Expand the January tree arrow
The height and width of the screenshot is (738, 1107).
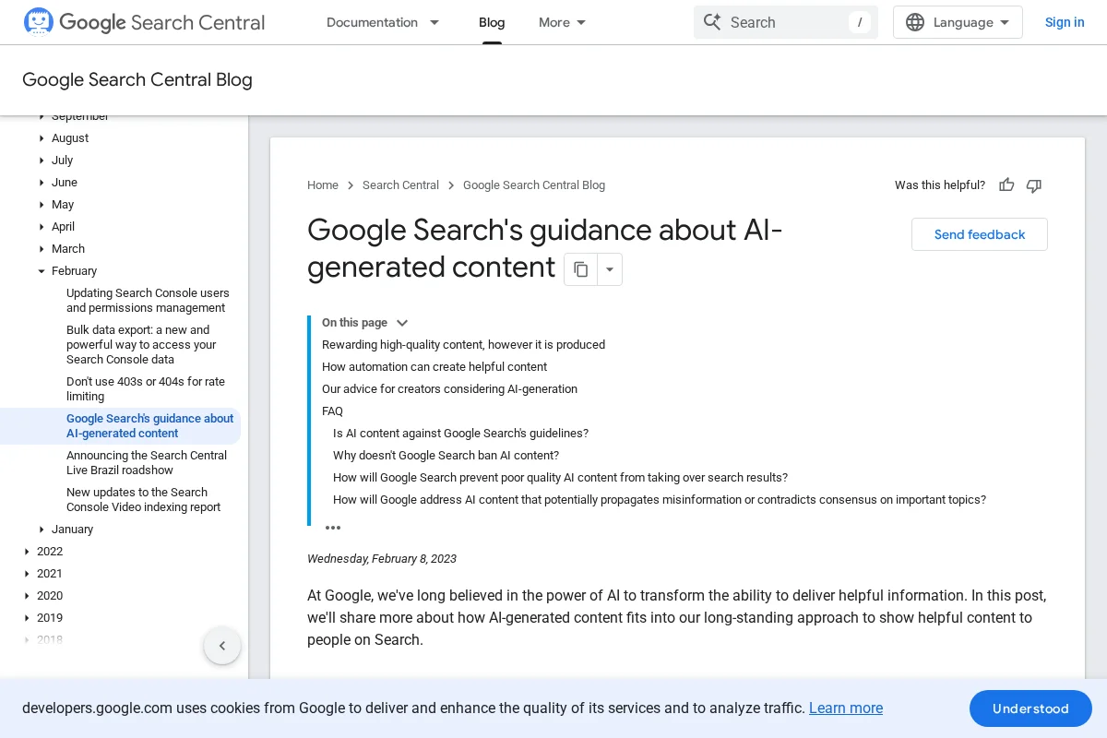pyautogui.click(x=42, y=530)
